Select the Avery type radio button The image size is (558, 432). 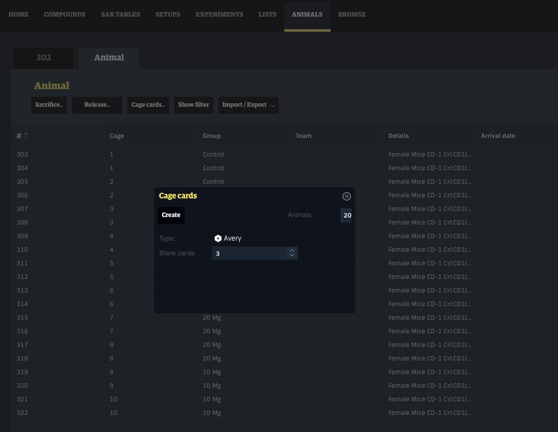(x=218, y=239)
